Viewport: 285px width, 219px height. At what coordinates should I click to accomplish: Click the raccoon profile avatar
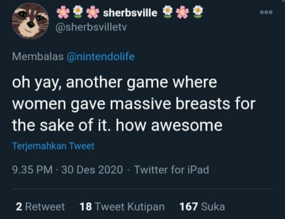click(x=30, y=21)
